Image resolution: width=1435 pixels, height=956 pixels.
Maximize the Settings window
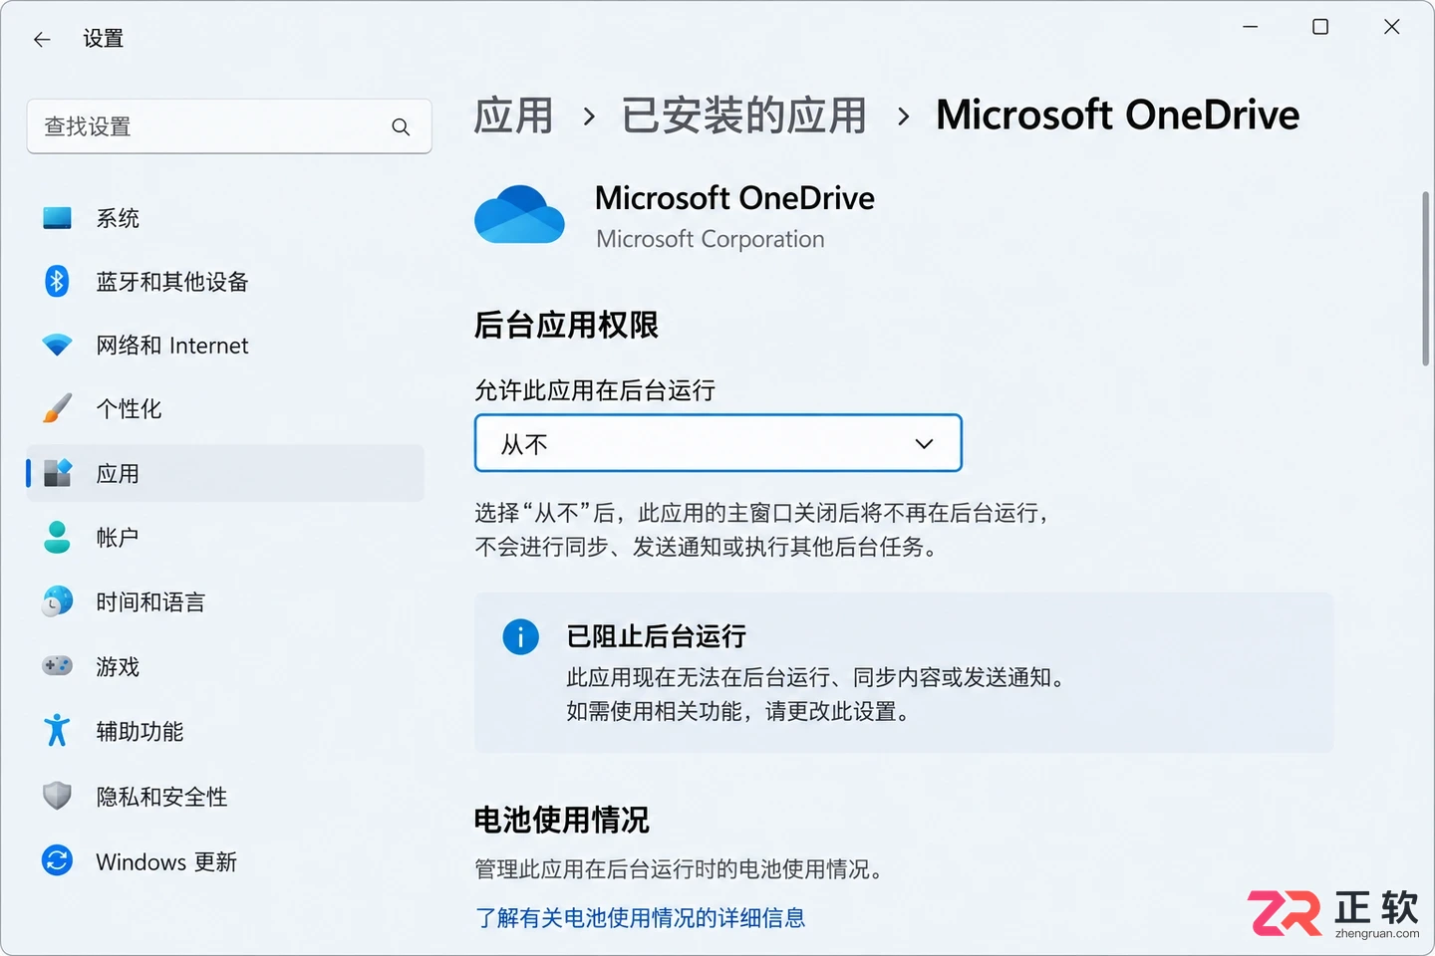1320,27
